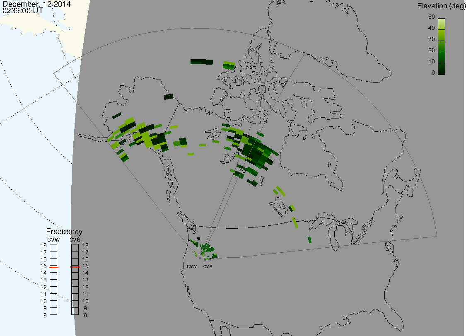466x336 pixels.
Task: Click the 8 label left of cvw bar
Action: click(x=45, y=315)
